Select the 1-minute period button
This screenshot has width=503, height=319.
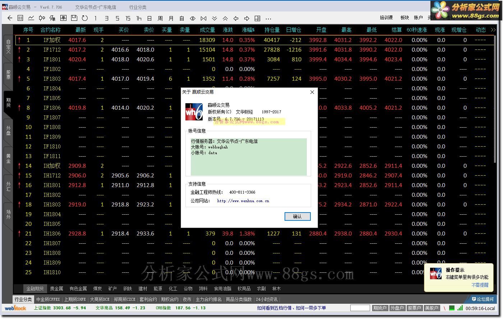point(96,18)
